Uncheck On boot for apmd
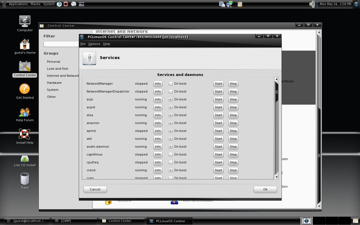Image resolution: width=360 pixels, height=225 pixels. click(x=171, y=131)
